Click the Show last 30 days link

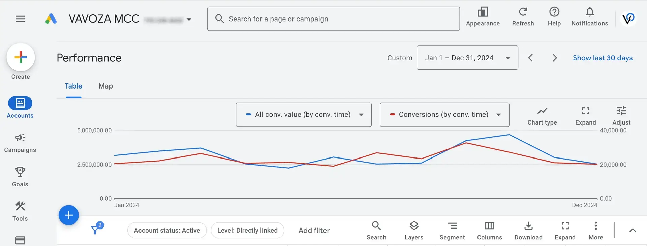603,58
